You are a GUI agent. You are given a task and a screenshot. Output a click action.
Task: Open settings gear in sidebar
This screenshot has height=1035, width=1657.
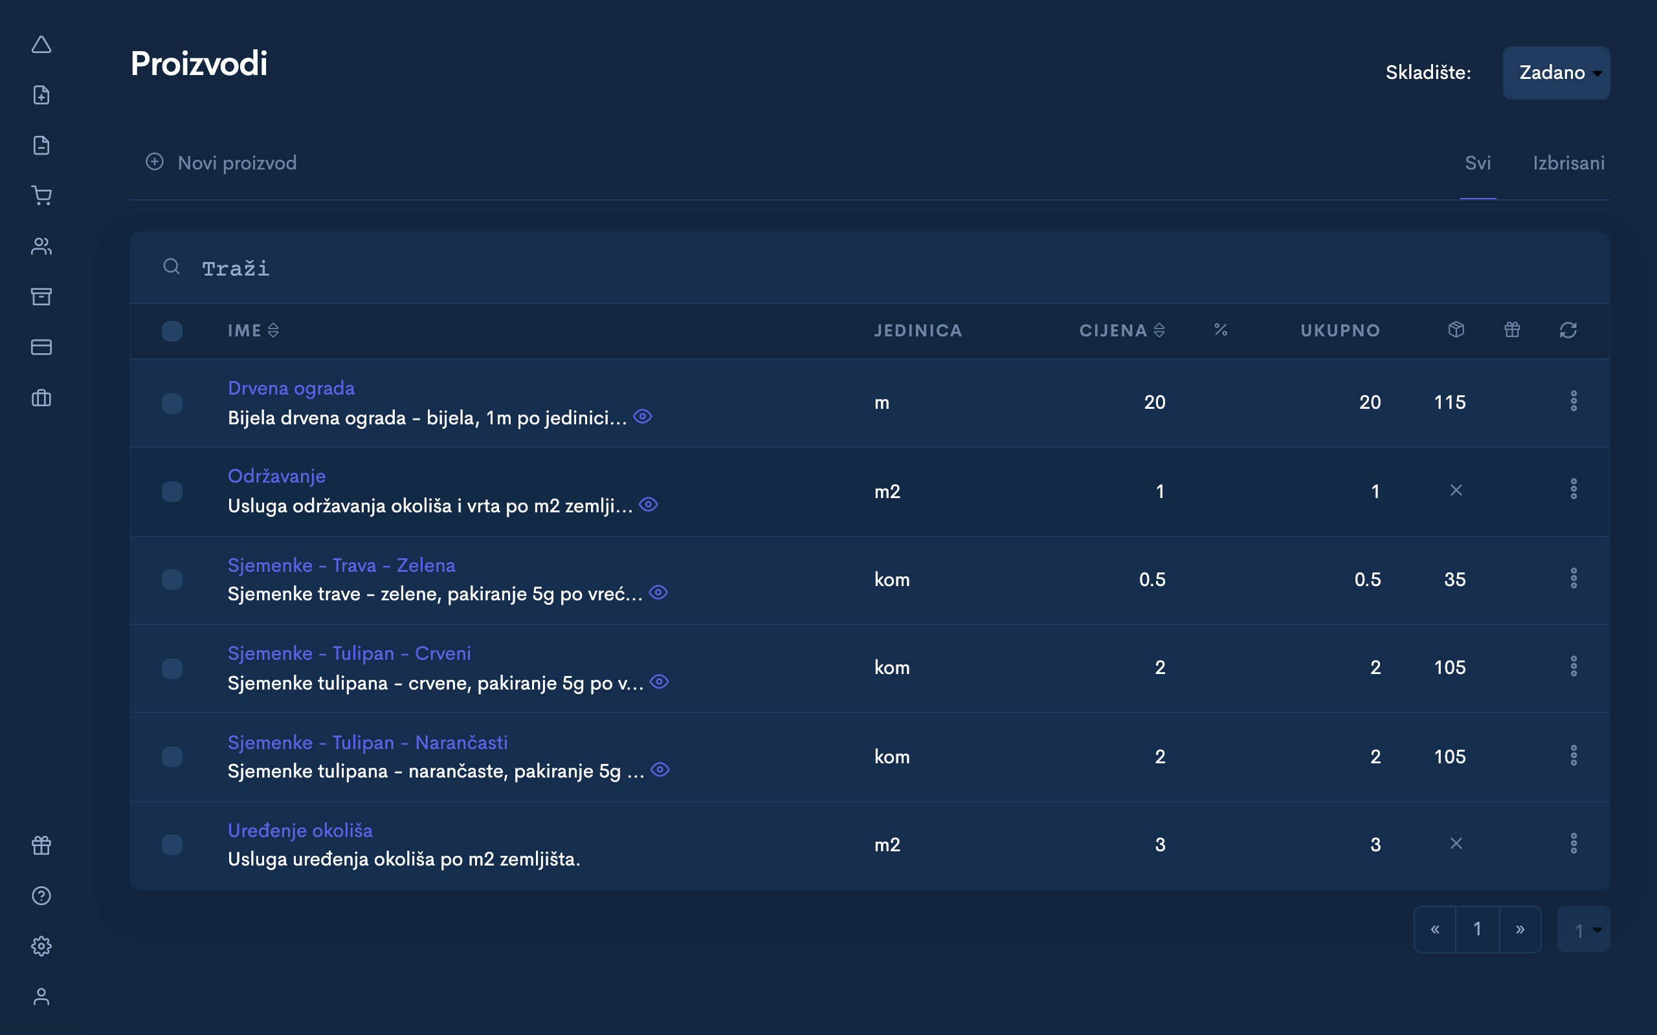pos(42,946)
